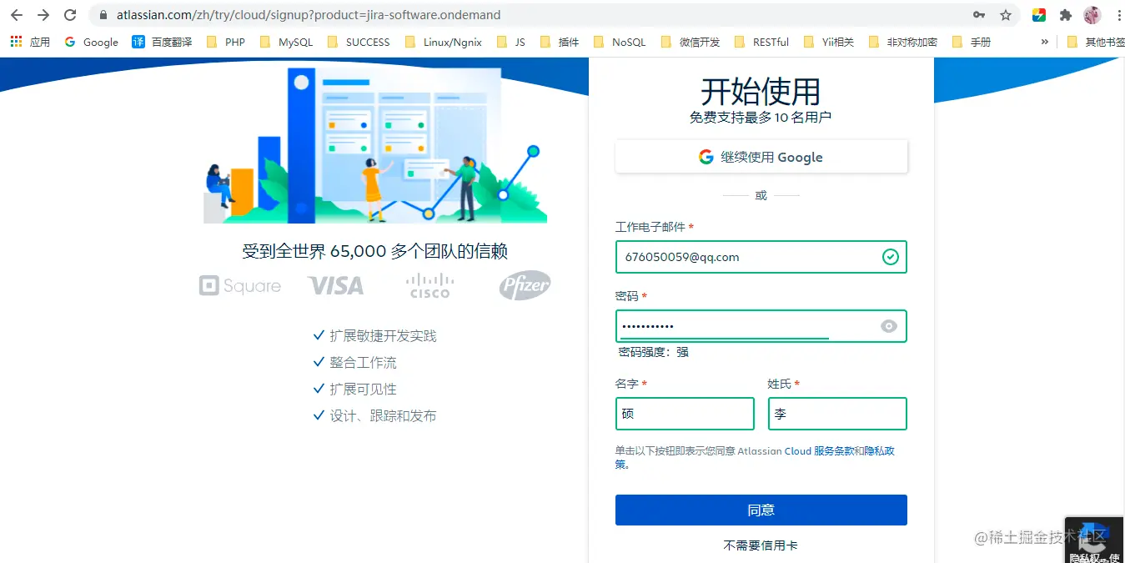This screenshot has width=1125, height=563.
Task: Open the 手册 bookmark folder
Action: click(972, 42)
